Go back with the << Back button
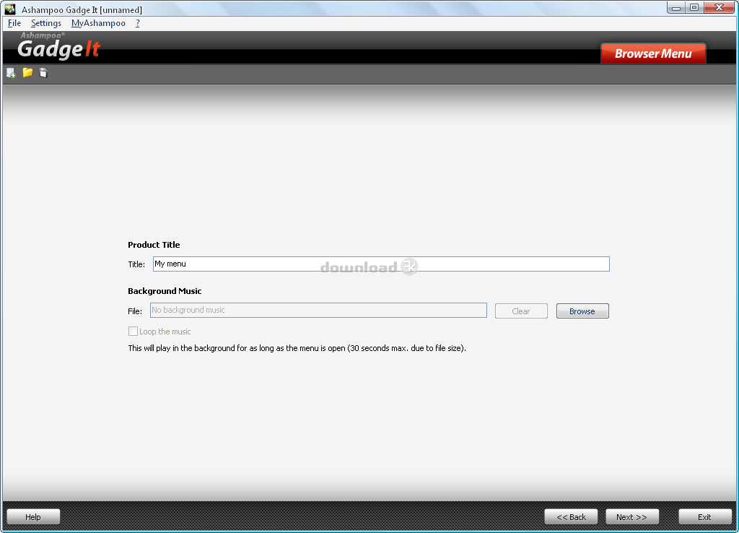Screen dimensions: 739x533 pos(571,517)
